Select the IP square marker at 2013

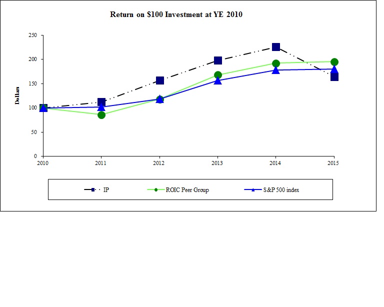[217, 60]
